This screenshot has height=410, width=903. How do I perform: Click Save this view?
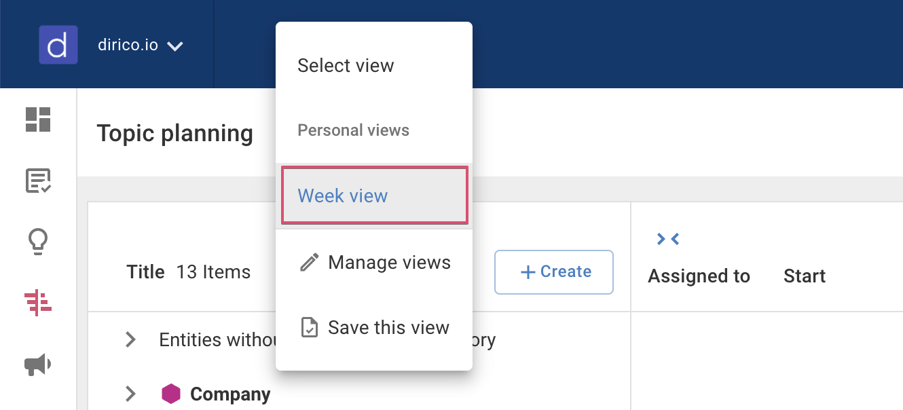point(388,327)
